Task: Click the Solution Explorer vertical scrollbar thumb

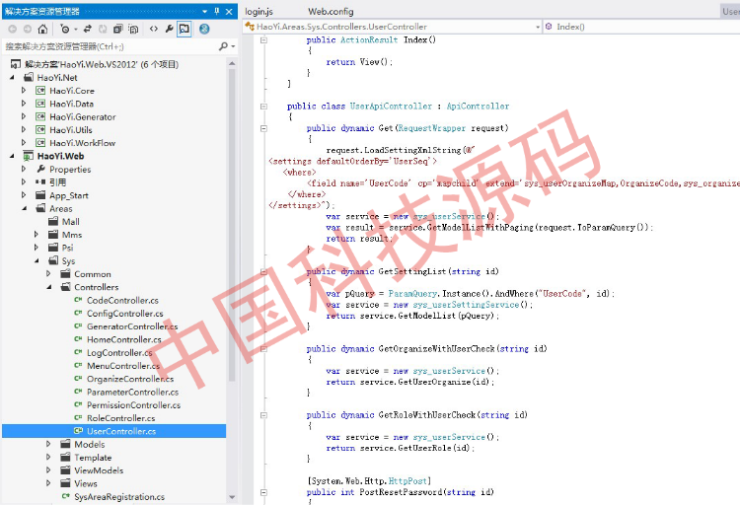Action: (x=232, y=225)
